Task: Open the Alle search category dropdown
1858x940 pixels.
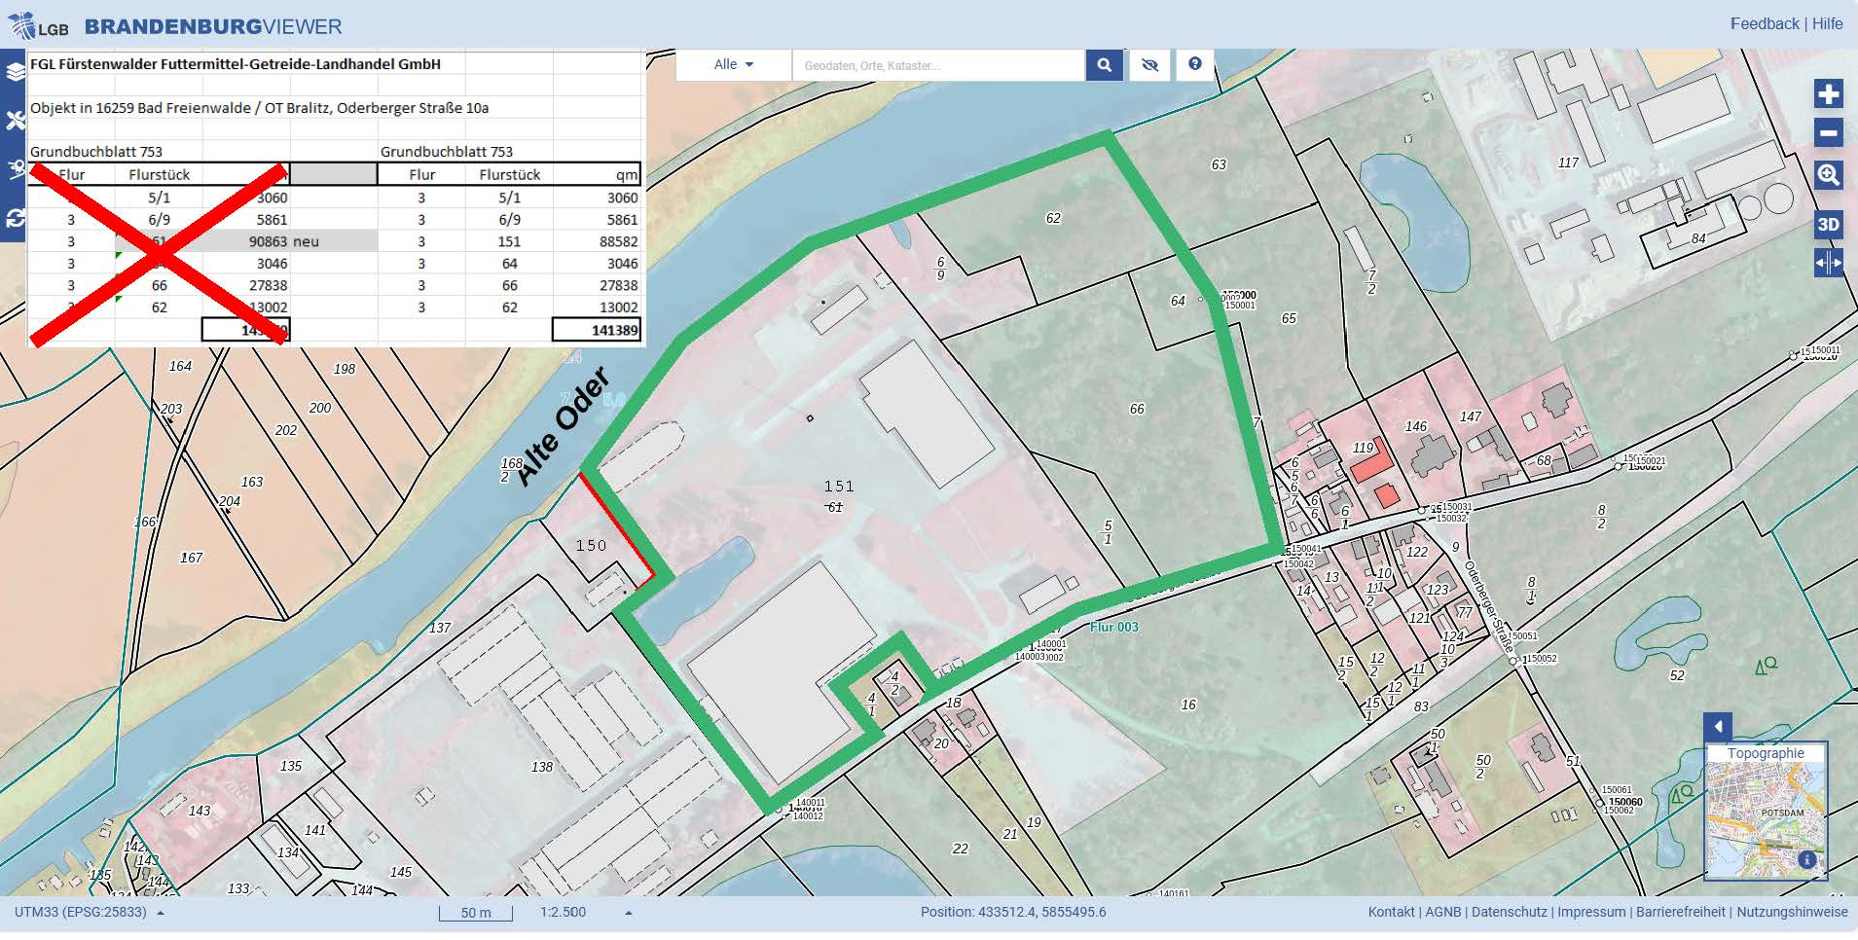Action: pos(734,65)
